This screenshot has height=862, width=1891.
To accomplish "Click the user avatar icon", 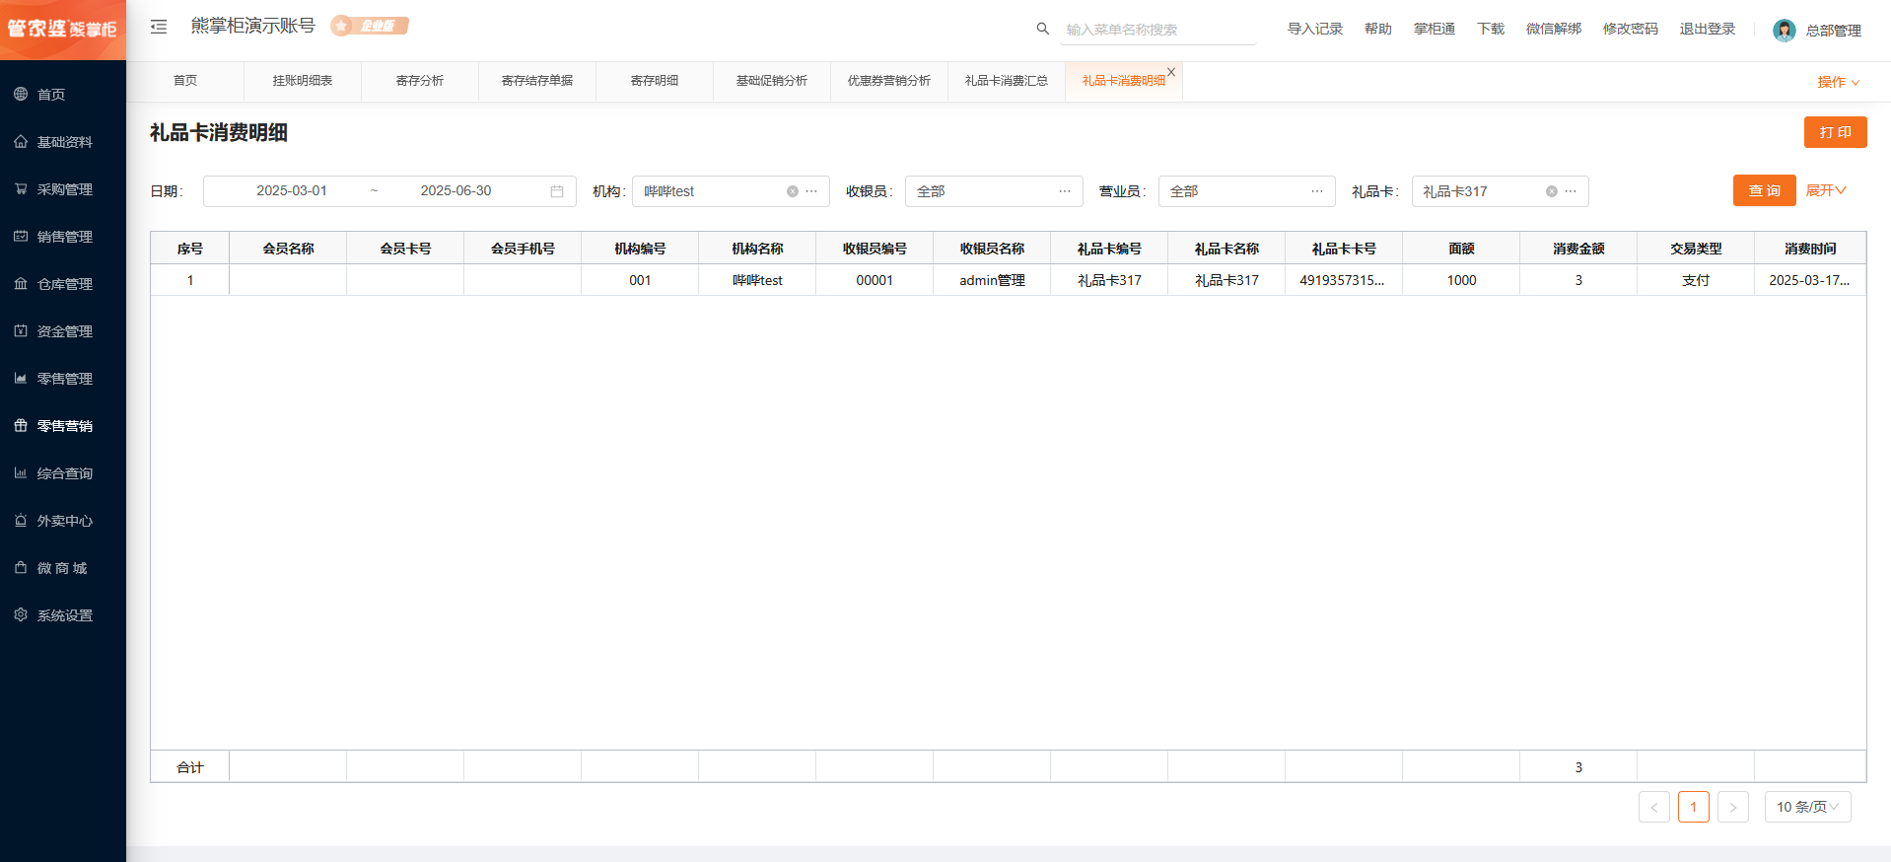I will (x=1784, y=30).
